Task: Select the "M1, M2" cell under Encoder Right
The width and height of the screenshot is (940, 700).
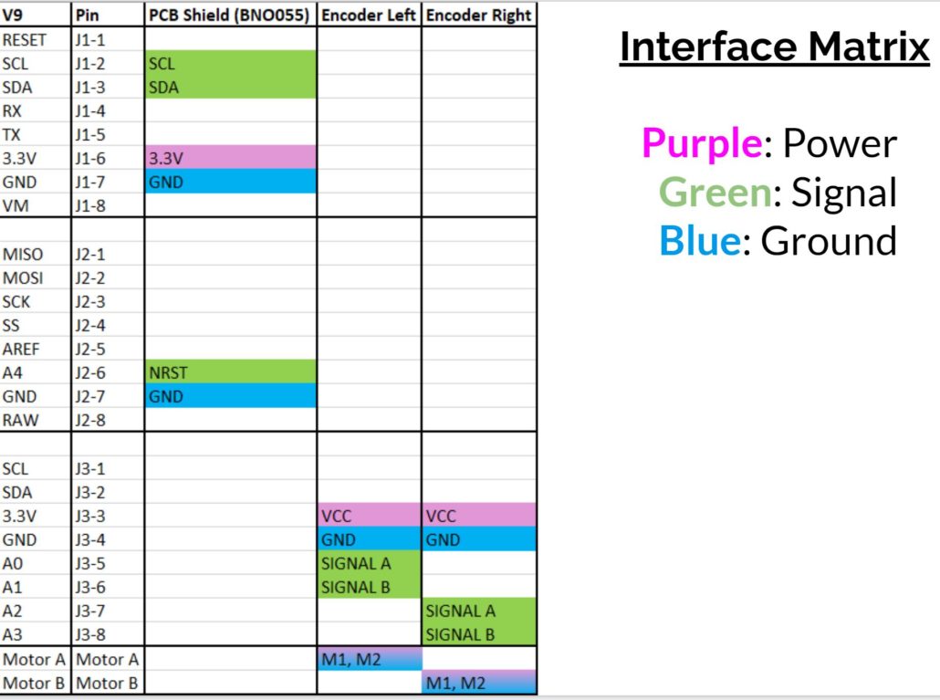Action: coord(478,683)
